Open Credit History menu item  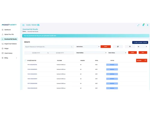click(8, 53)
